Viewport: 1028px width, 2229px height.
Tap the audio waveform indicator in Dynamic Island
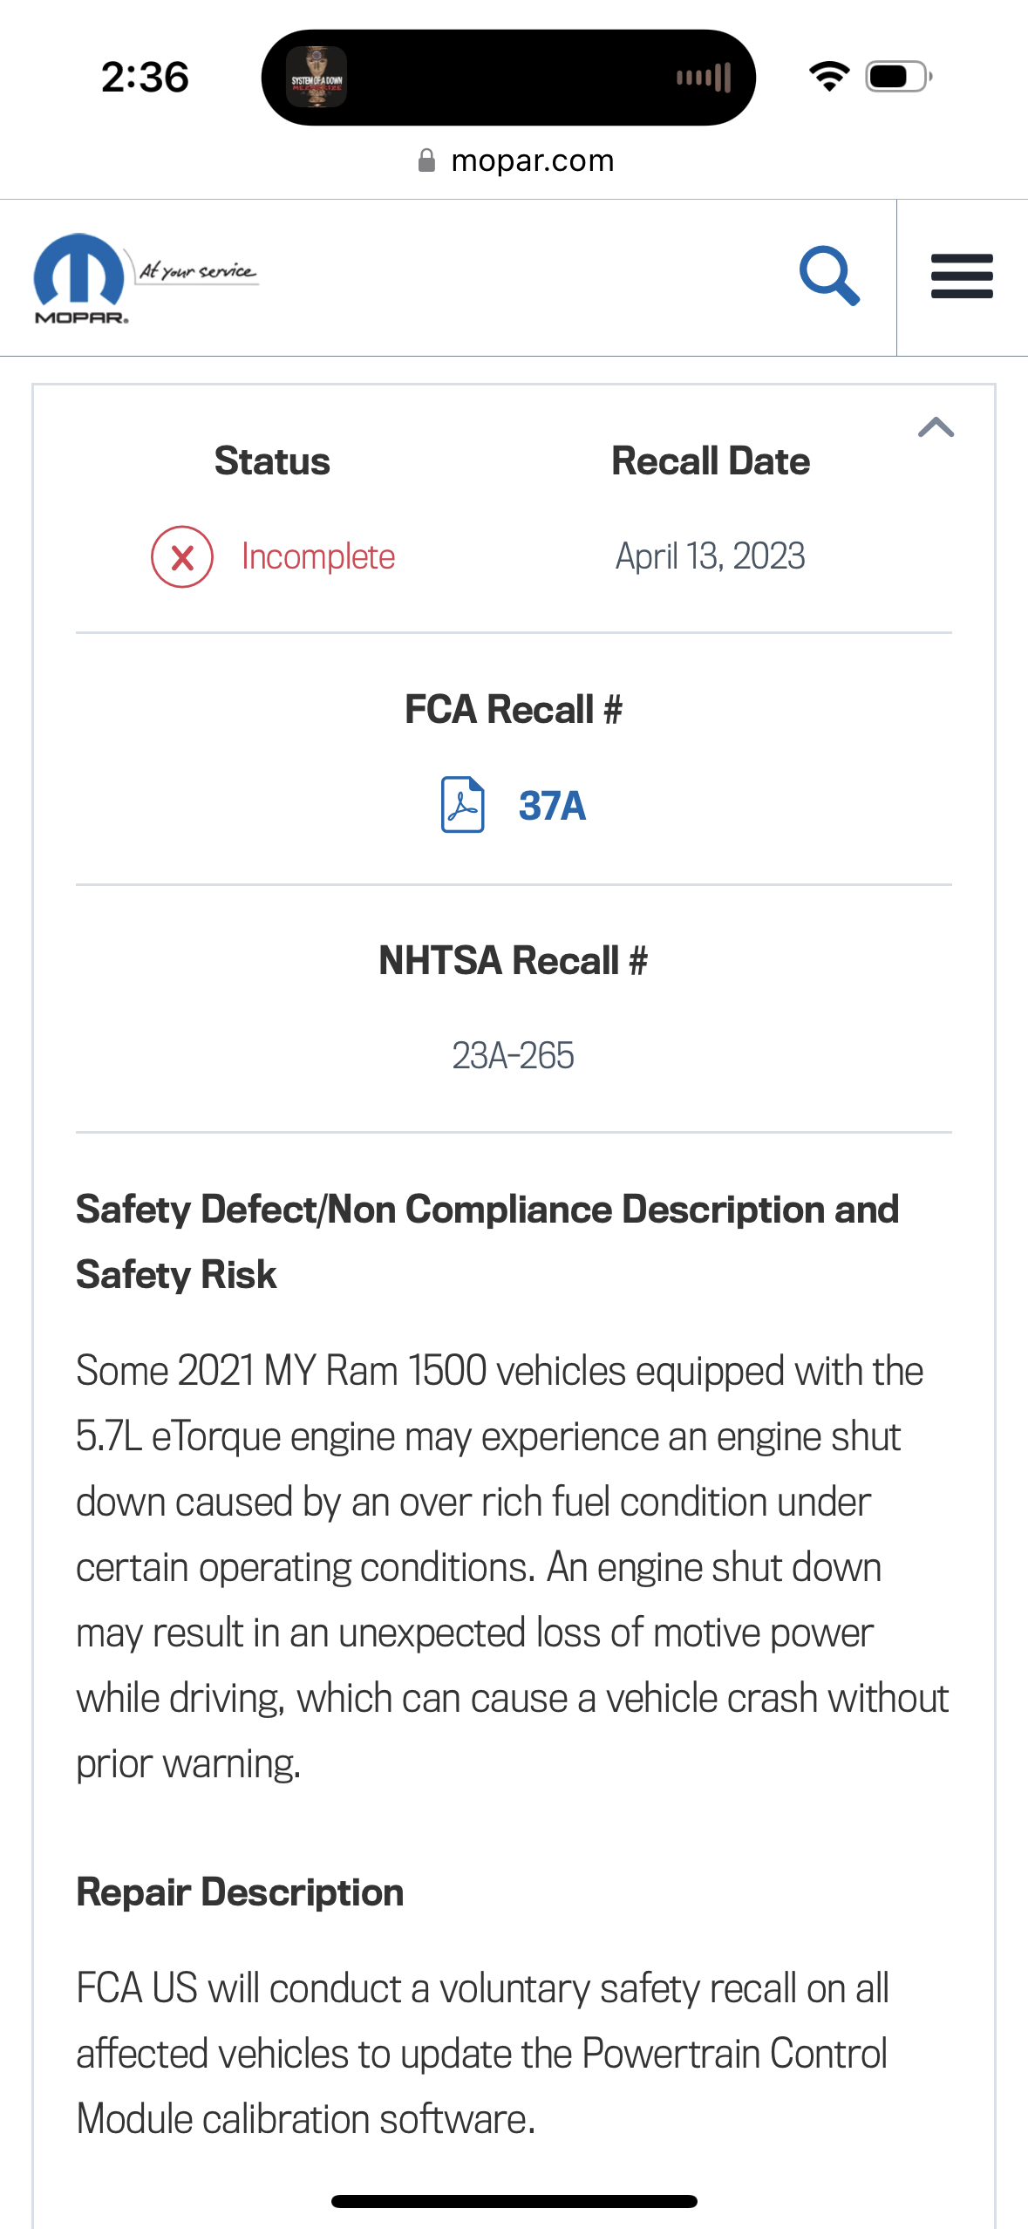(704, 78)
